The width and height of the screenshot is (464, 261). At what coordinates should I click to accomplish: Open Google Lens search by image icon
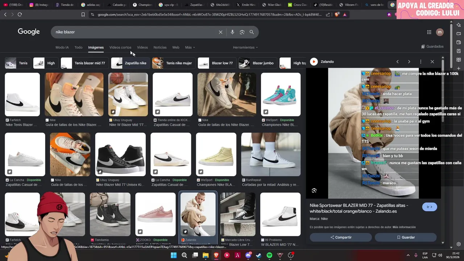pos(242,32)
